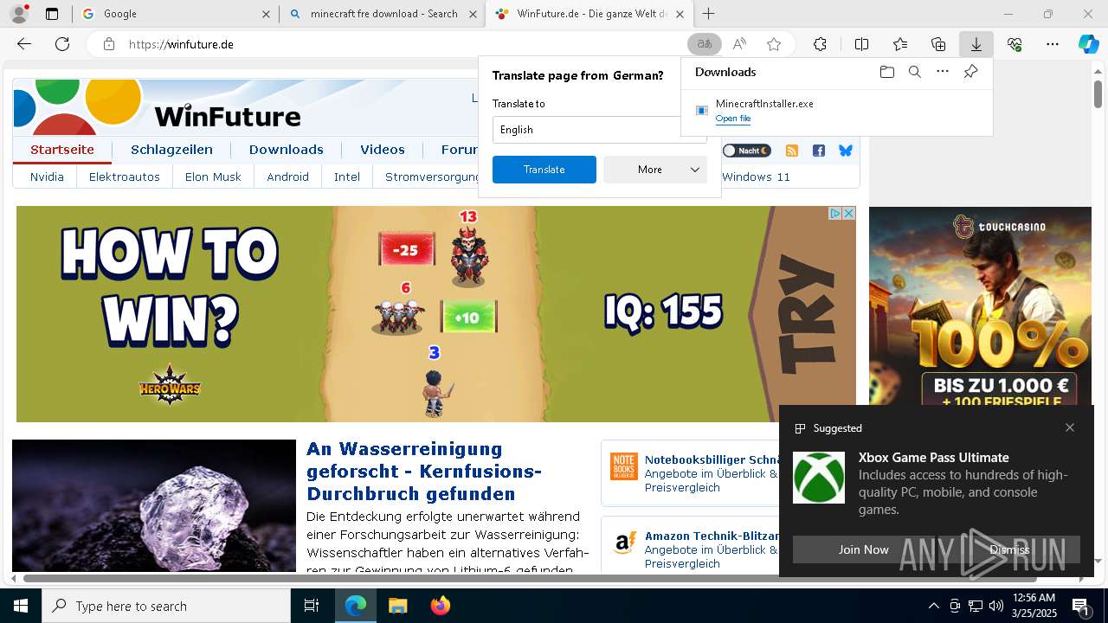The width and height of the screenshot is (1108, 623).
Task: Open the lithium crystal article thumbnail
Action: (x=154, y=505)
